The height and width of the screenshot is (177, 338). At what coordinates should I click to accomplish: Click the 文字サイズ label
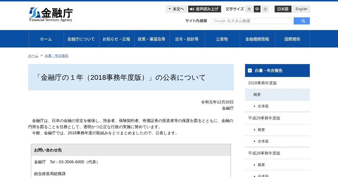[x=235, y=9]
